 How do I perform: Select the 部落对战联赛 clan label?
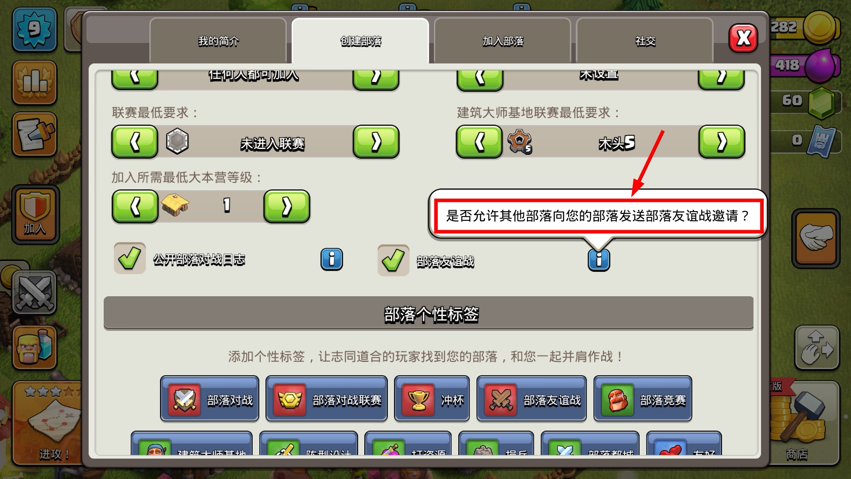point(327,399)
